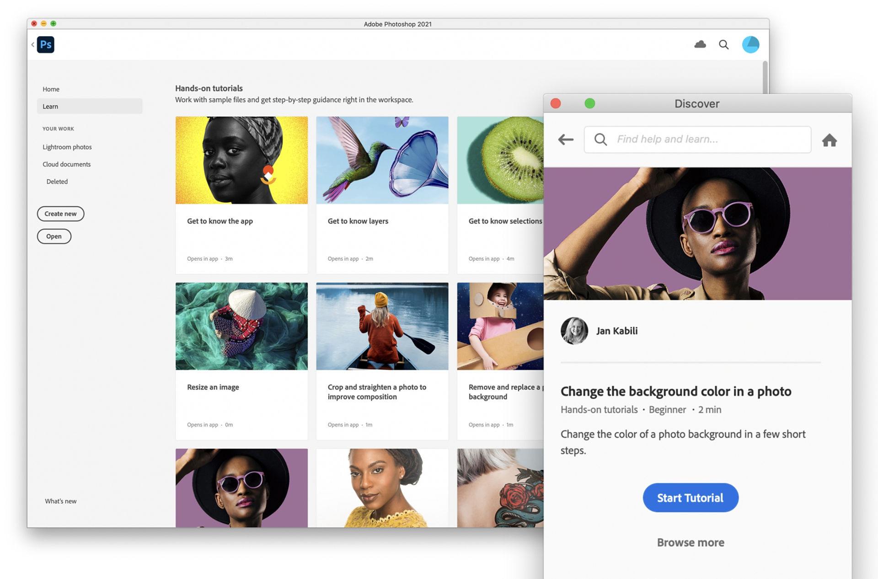Click the Browse more link
The image size is (878, 579).
pyautogui.click(x=690, y=542)
